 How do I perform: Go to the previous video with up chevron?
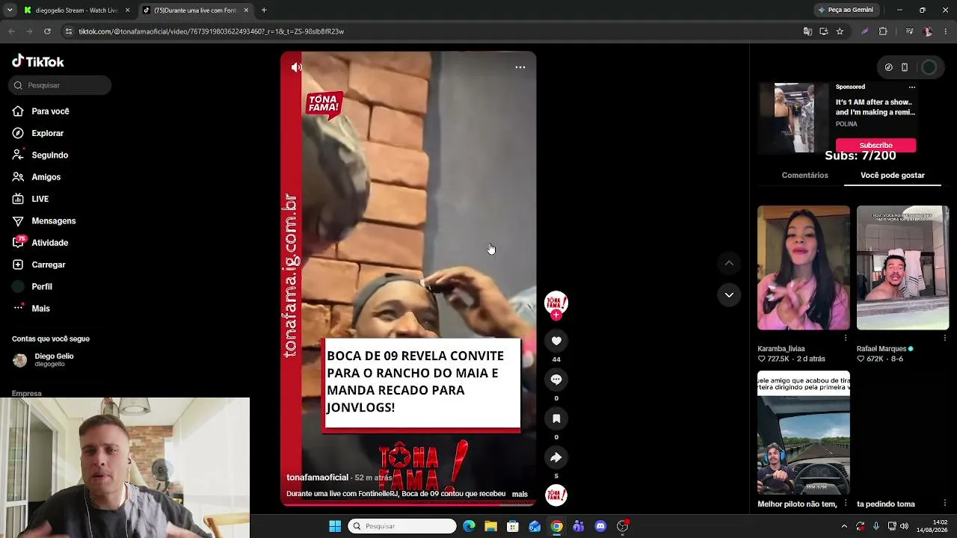point(729,263)
